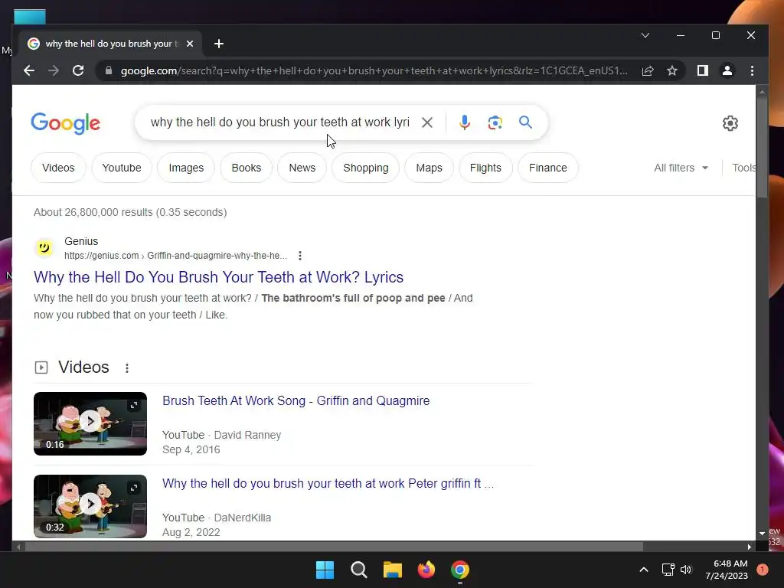The image size is (784, 588).
Task: Click the scroll-down arrow of vertical scrollbar
Action: click(762, 534)
